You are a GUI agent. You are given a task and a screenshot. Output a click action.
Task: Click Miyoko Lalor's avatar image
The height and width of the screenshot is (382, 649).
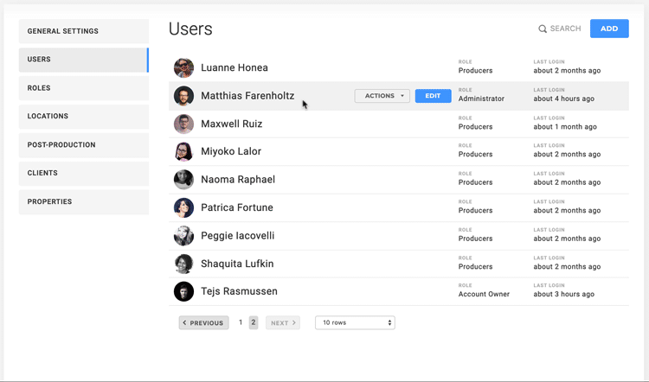pos(183,152)
